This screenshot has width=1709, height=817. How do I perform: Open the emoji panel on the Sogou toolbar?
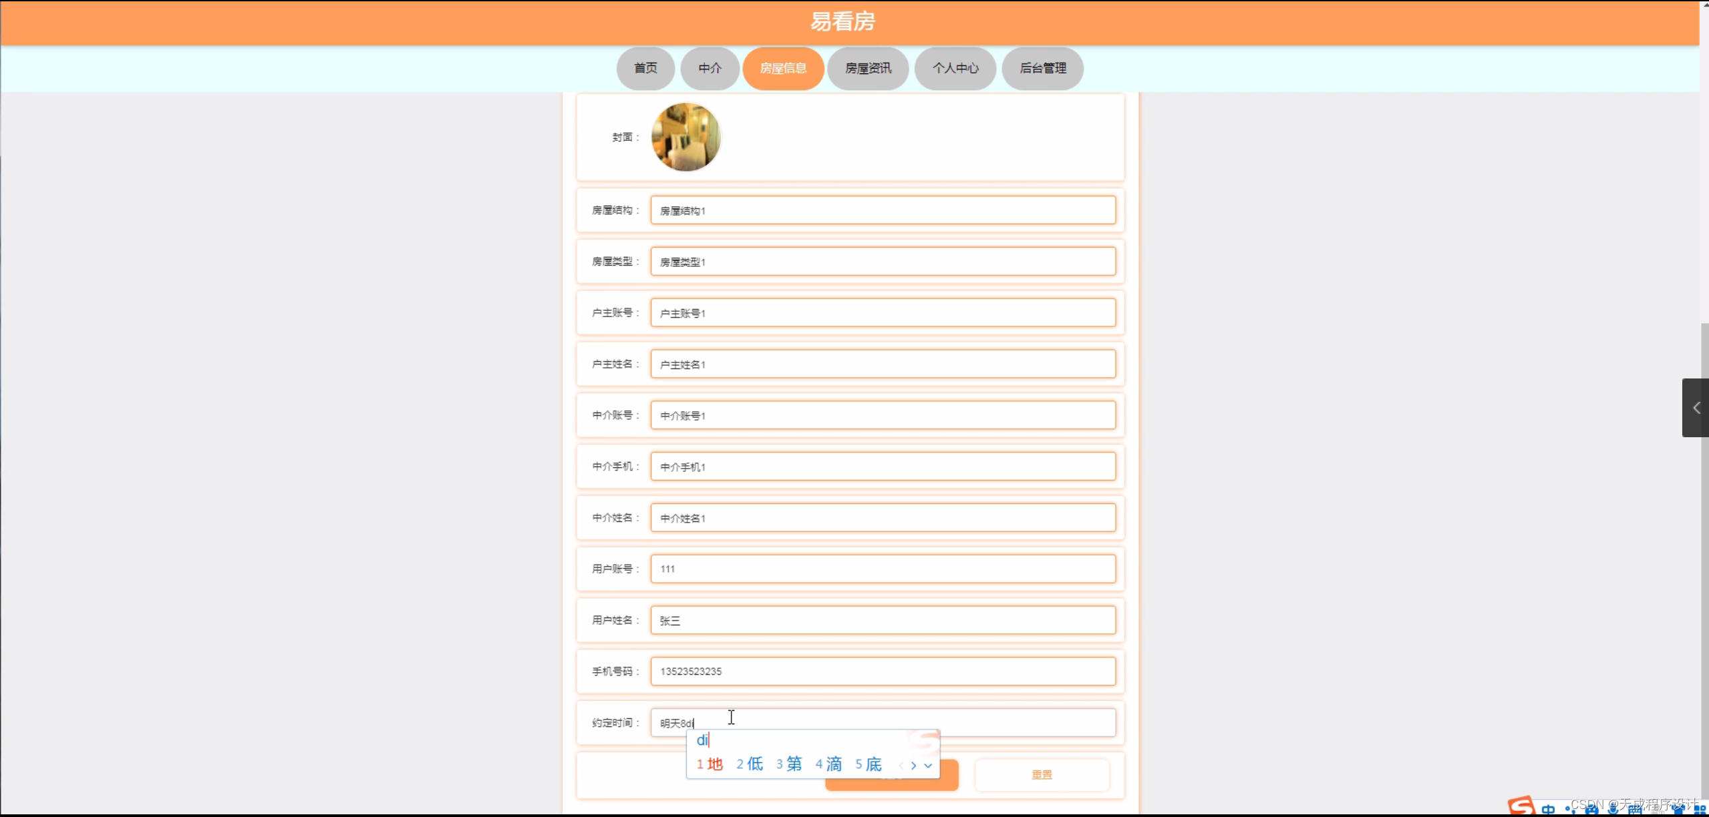pos(1592,809)
